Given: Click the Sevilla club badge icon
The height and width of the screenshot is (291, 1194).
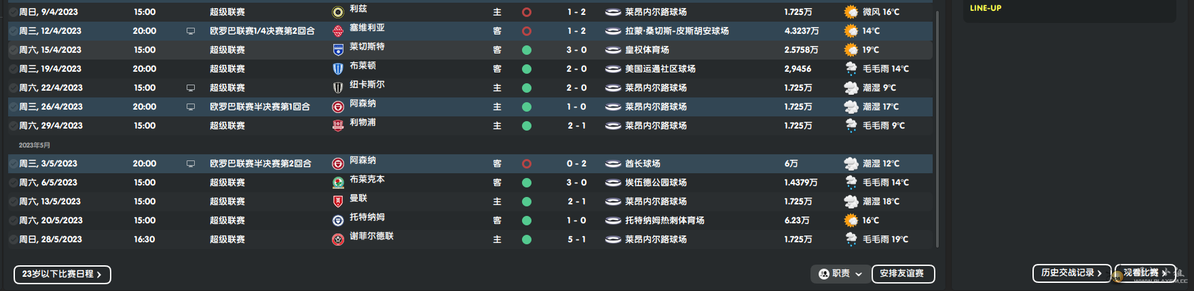Looking at the screenshot, I should pyautogui.click(x=337, y=31).
